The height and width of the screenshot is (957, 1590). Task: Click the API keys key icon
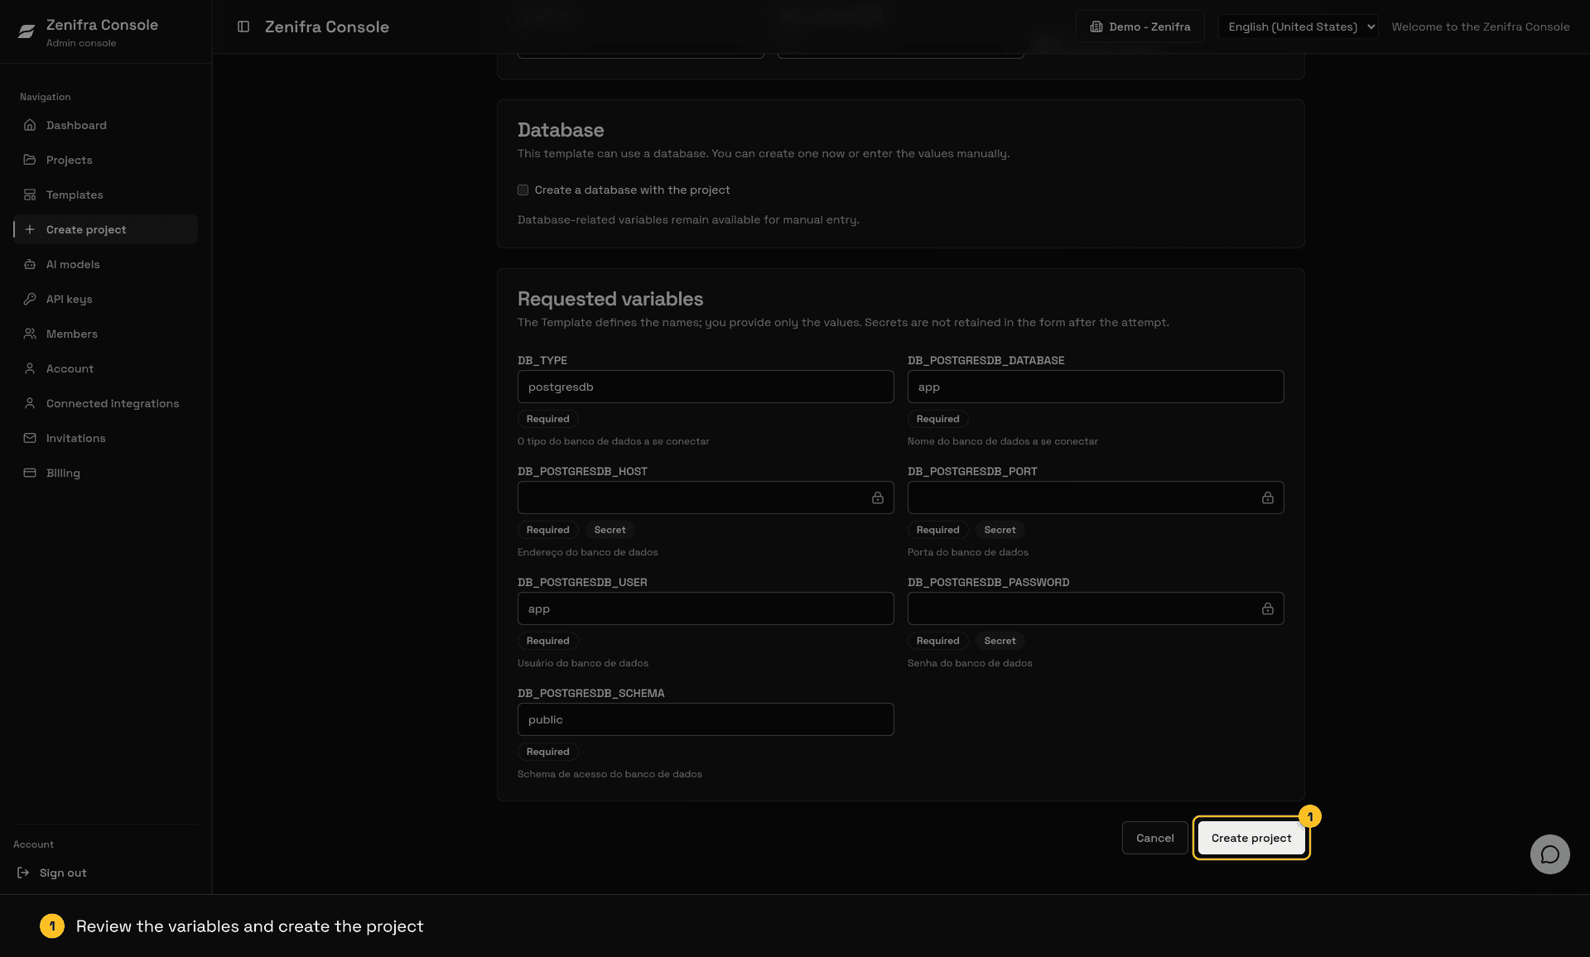tap(30, 299)
